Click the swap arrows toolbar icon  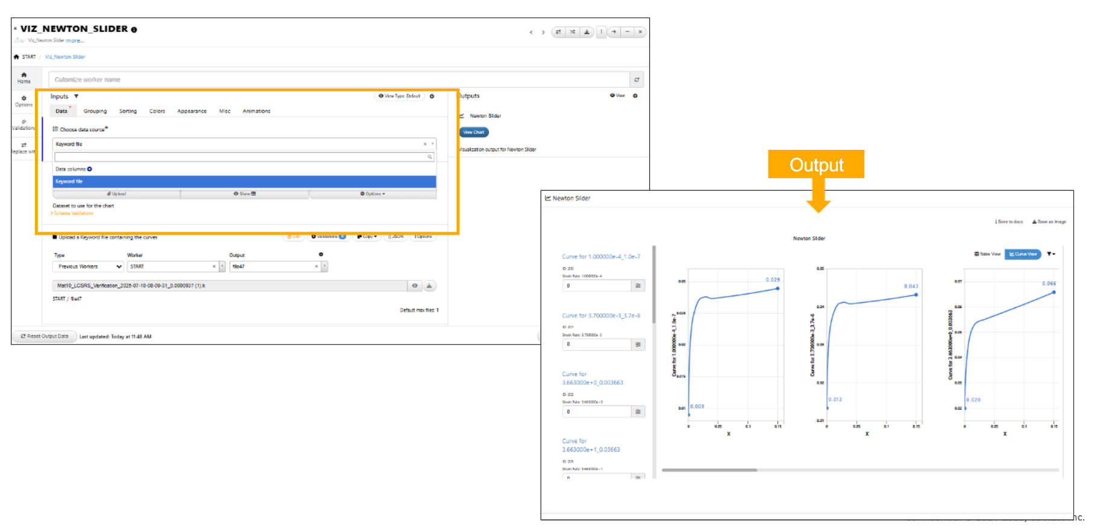[558, 32]
